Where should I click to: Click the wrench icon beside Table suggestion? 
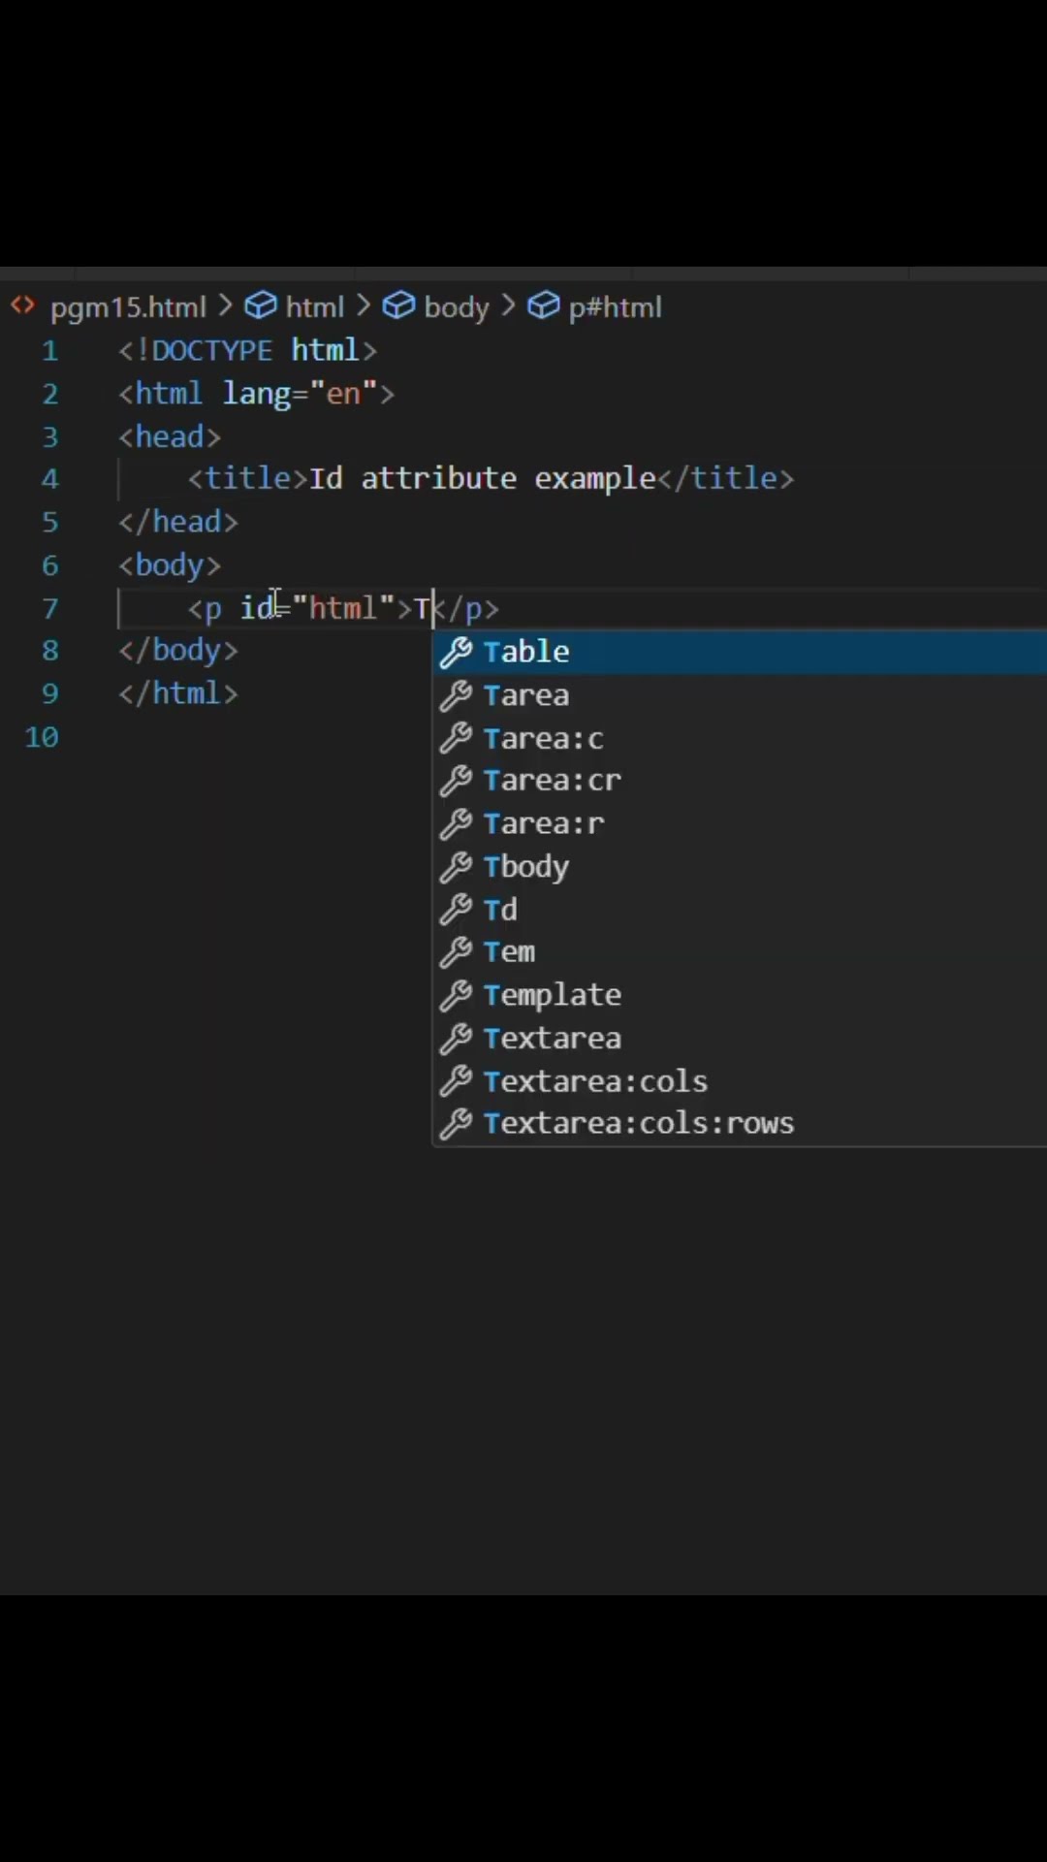tap(456, 653)
